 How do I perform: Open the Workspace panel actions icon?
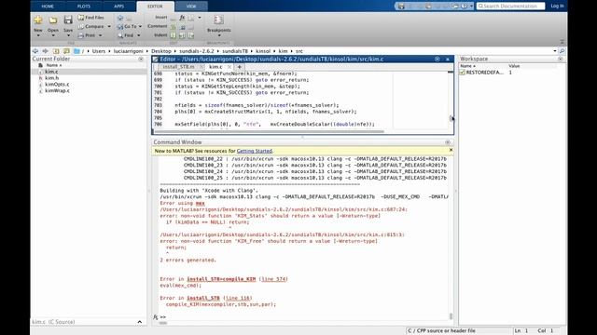pos(560,59)
